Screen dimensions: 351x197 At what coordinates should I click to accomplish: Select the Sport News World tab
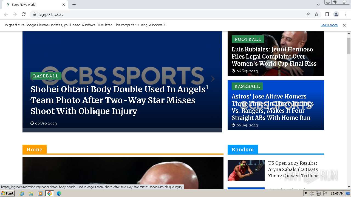[x=35, y=5]
